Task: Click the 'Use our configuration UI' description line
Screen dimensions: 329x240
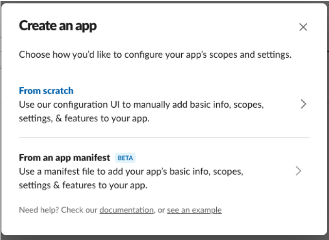Action: click(141, 104)
